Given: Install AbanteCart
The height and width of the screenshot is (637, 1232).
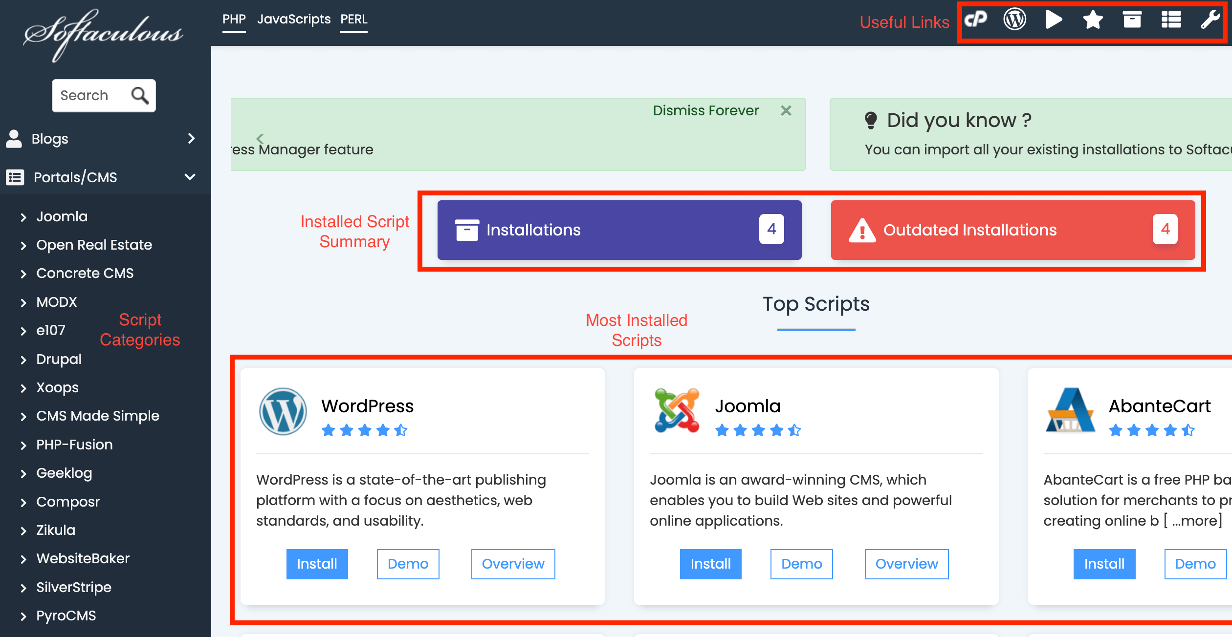Looking at the screenshot, I should (1104, 564).
